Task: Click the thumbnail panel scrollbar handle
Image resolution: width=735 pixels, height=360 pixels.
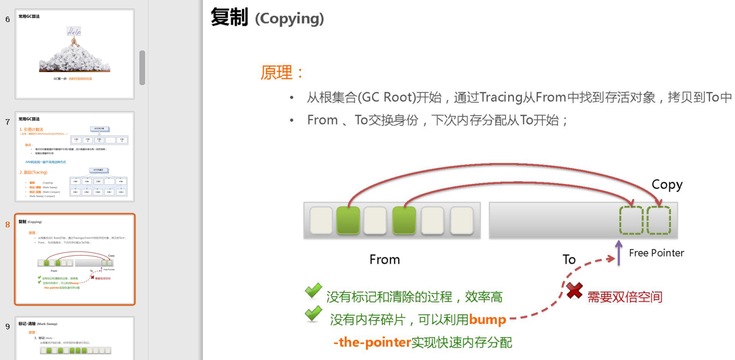Action: coord(142,67)
